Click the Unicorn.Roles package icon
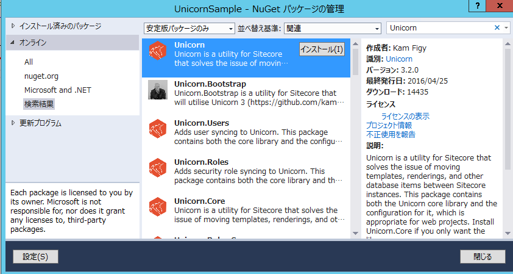The width and height of the screenshot is (513, 274). coord(158,168)
